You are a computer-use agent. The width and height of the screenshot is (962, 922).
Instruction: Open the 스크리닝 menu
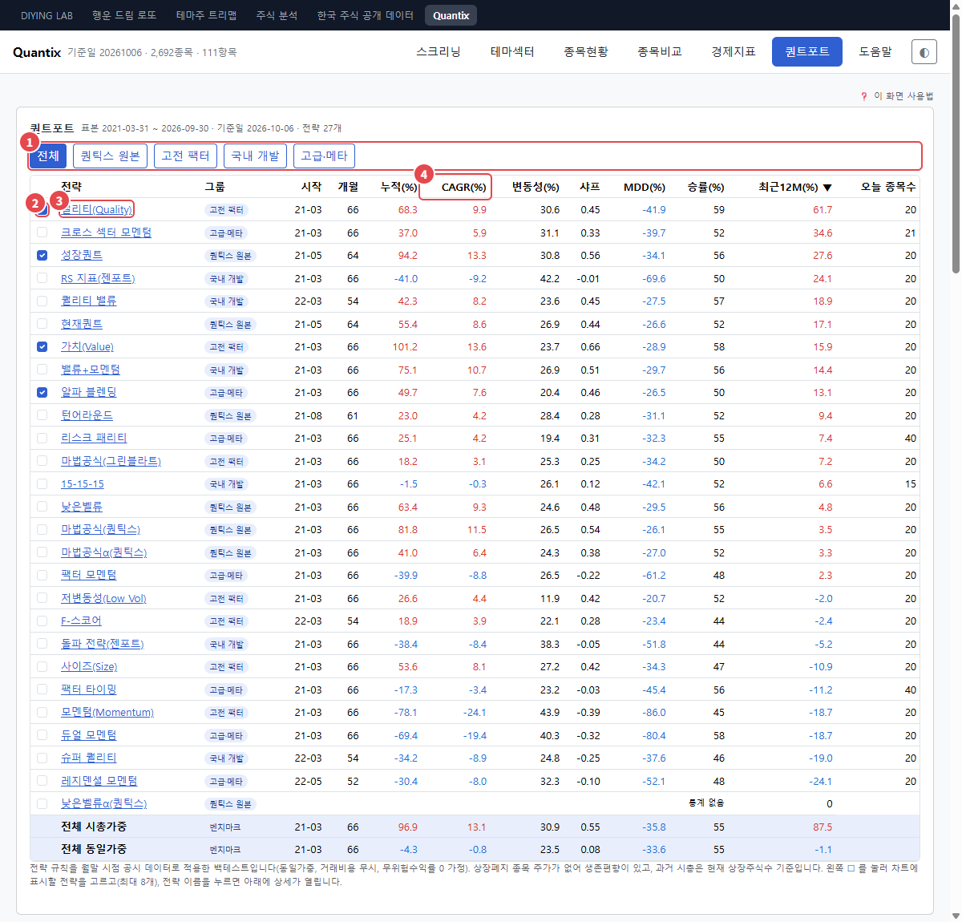click(x=439, y=52)
